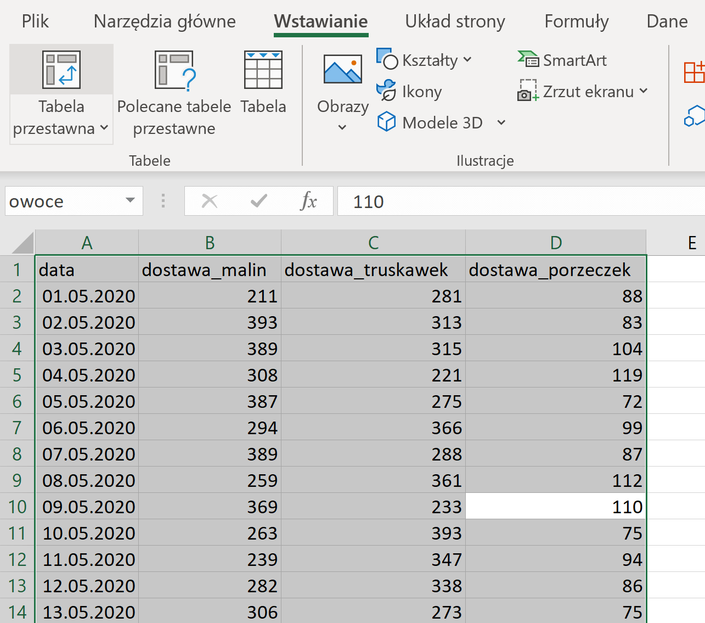705x623 pixels.
Task: Click the Modele 3D cube icon
Action: coord(387,121)
